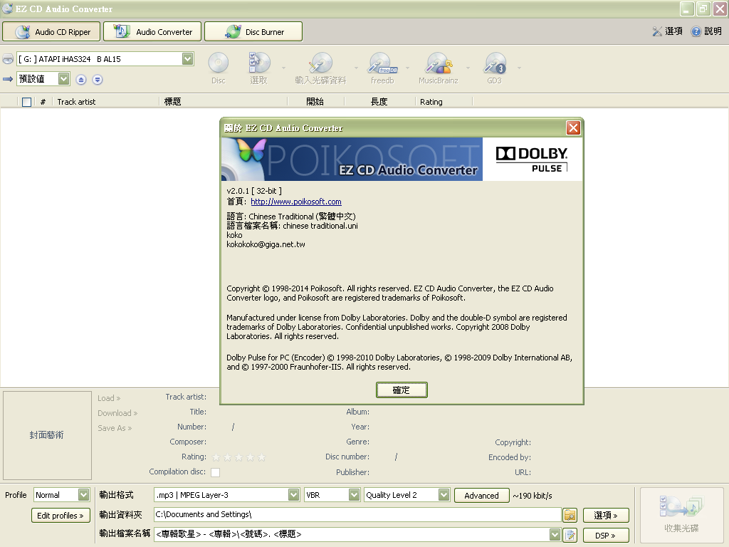This screenshot has width=729, height=547.
Task: Click the # column header
Action: (43, 101)
